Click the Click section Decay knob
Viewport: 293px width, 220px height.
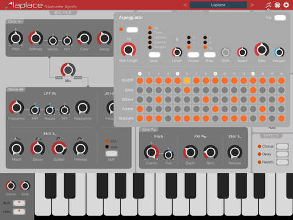click(x=104, y=38)
